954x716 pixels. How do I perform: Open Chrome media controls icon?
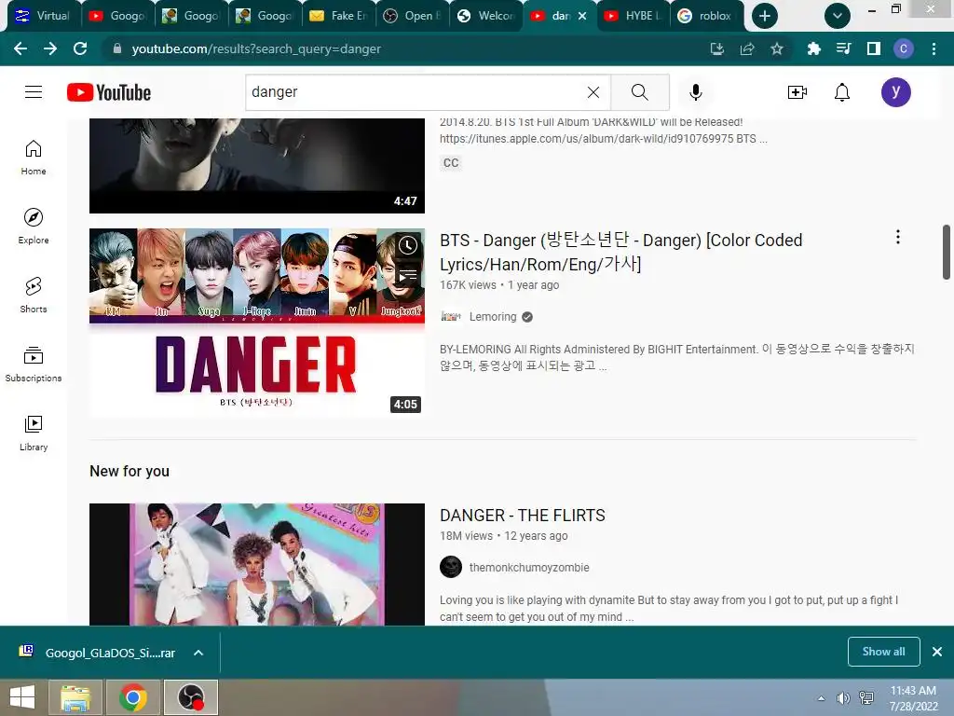click(843, 48)
